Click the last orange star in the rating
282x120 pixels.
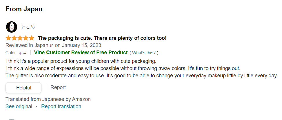pyautogui.click(x=31, y=38)
